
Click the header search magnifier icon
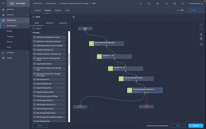[x=166, y=3]
